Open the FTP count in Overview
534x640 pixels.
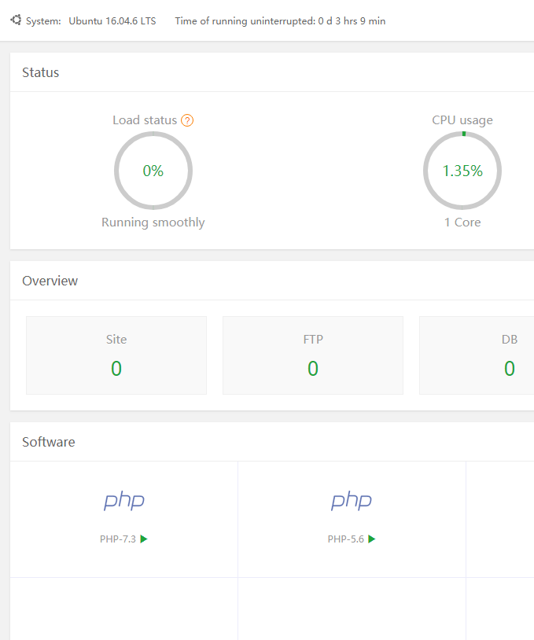point(313,368)
